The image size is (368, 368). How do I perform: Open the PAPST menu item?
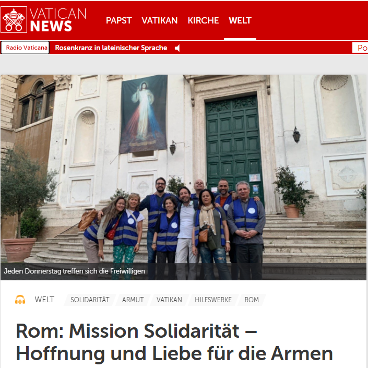tap(119, 20)
